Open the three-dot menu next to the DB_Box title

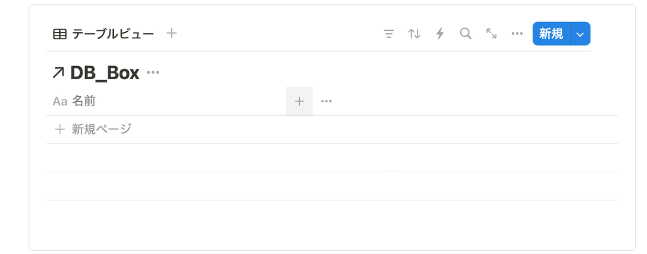(x=153, y=73)
